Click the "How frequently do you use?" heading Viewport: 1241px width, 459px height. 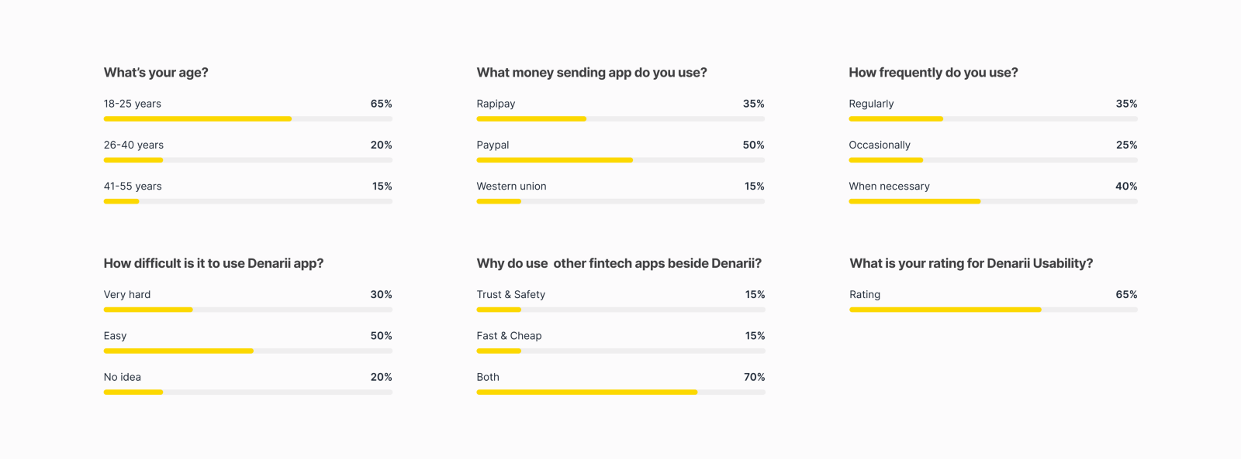click(x=933, y=73)
